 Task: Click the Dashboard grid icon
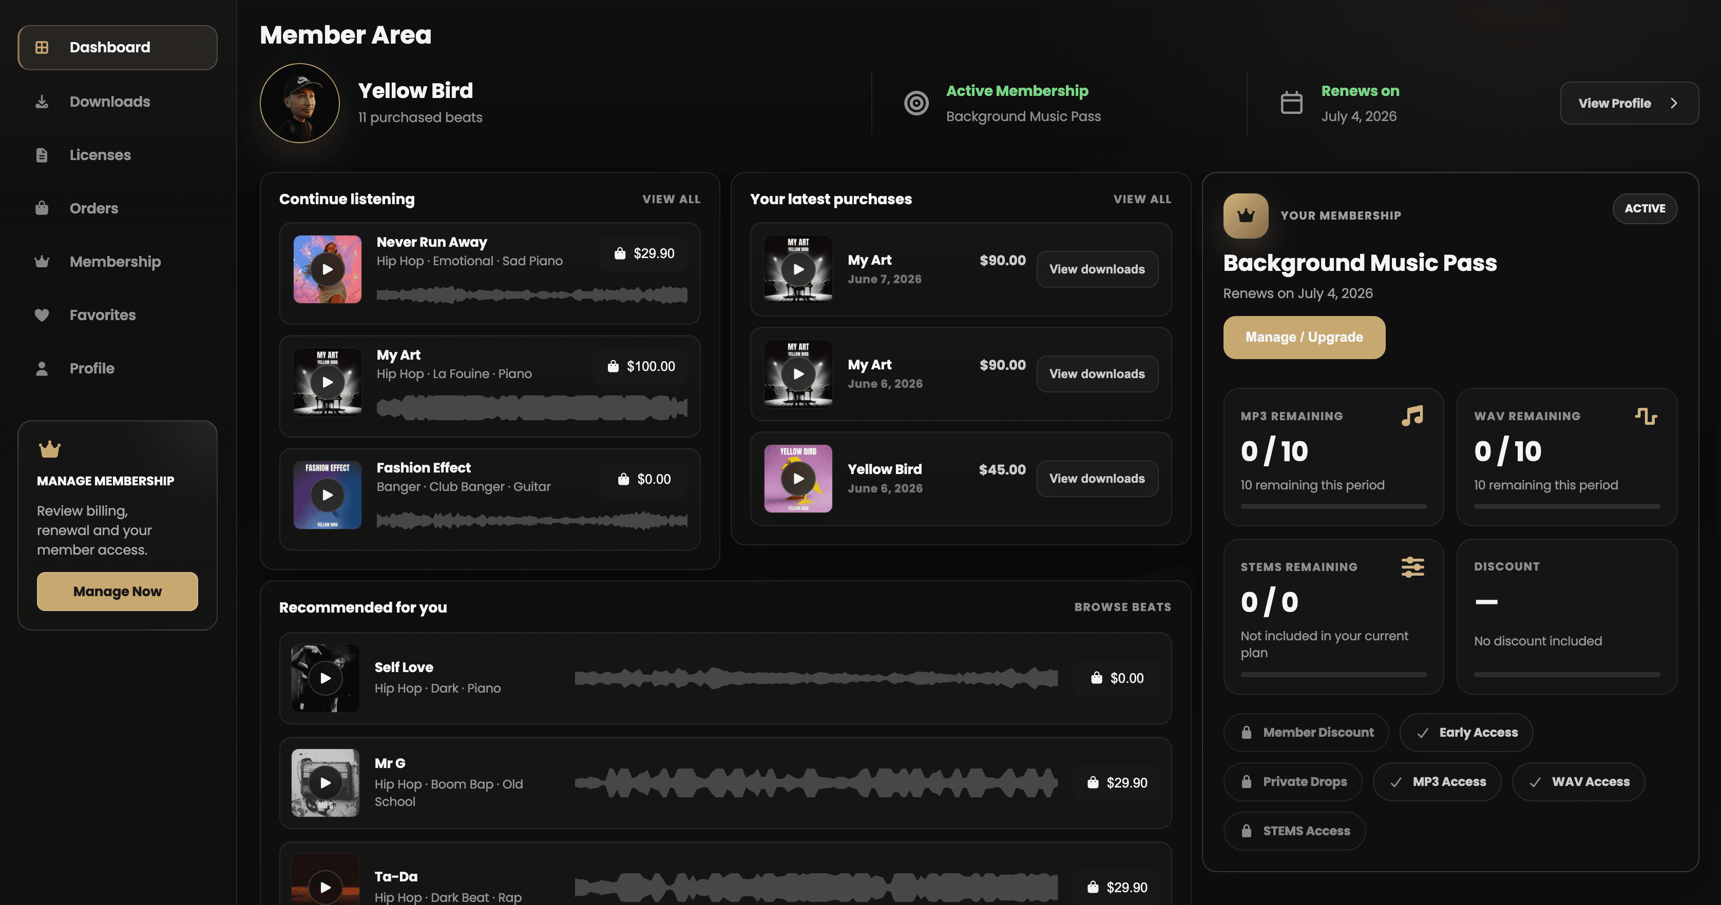pos(42,47)
